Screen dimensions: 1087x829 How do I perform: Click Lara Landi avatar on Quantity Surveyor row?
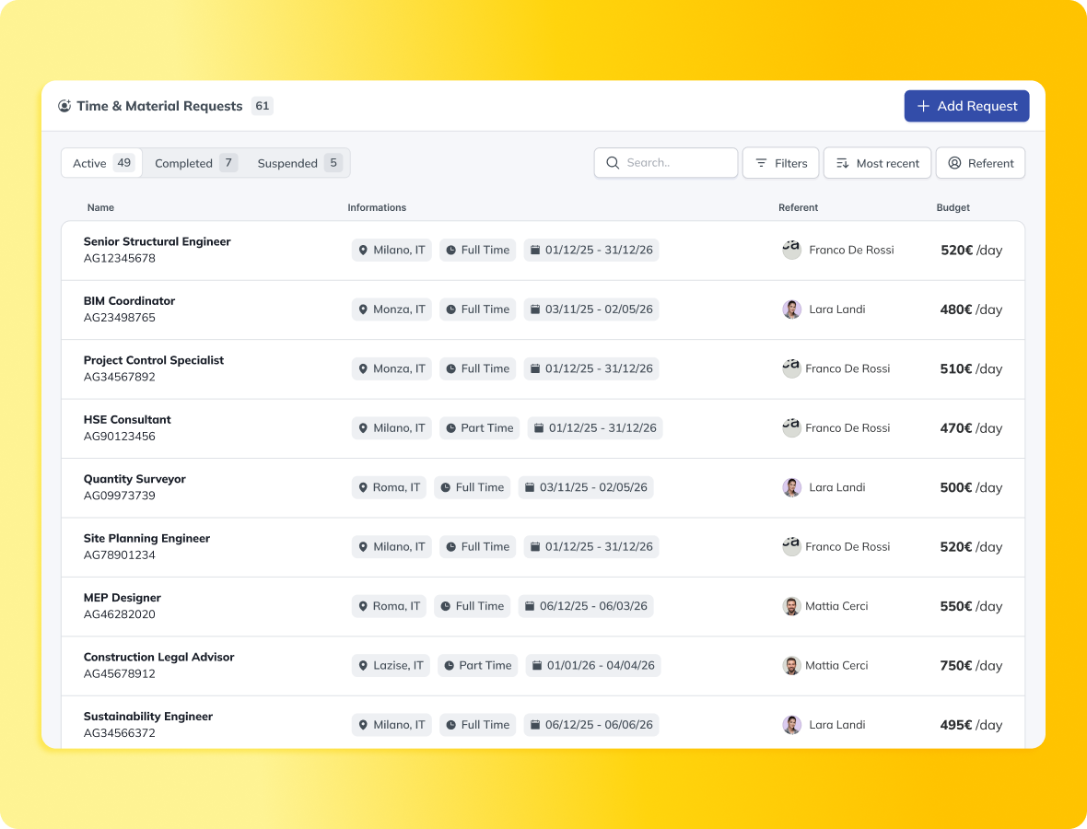point(791,487)
